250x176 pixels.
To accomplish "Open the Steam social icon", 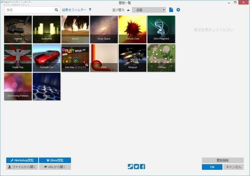I will click(x=130, y=166).
